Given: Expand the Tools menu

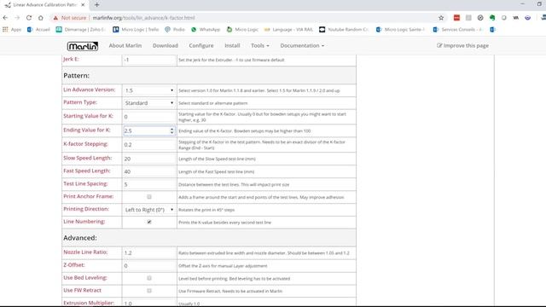Looking at the screenshot, I should (x=259, y=45).
